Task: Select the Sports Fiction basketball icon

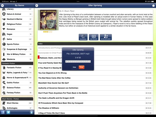Action: point(4,44)
